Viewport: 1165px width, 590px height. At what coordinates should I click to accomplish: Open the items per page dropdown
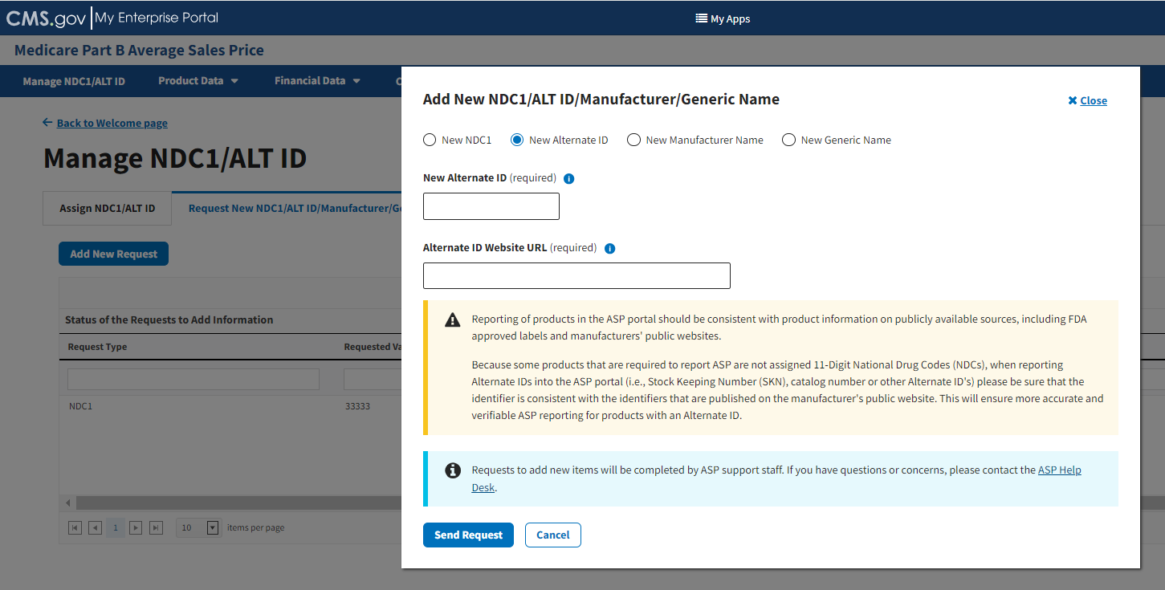pyautogui.click(x=213, y=527)
